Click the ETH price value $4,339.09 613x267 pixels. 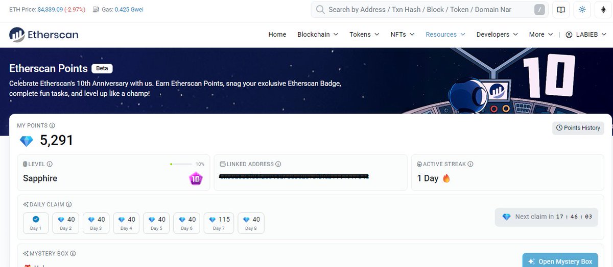50,10
